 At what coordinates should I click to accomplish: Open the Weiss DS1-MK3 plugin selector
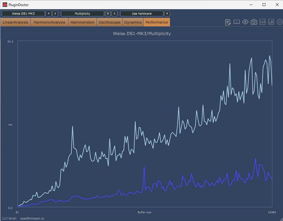(23, 14)
